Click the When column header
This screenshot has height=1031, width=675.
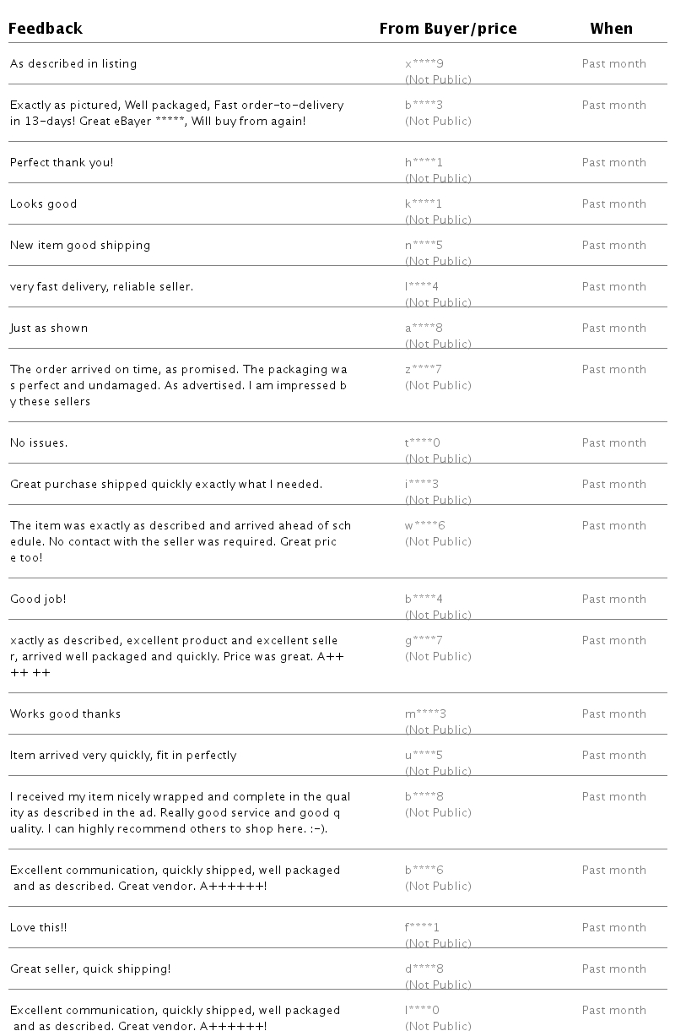pyautogui.click(x=611, y=29)
